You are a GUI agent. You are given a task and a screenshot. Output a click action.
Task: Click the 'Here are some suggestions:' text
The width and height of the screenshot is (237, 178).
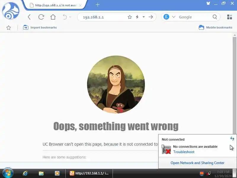pos(64,157)
